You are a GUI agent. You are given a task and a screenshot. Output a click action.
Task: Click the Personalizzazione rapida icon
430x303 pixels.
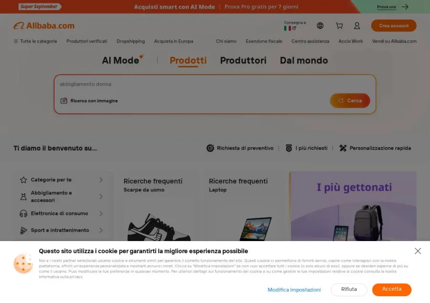[343, 148]
